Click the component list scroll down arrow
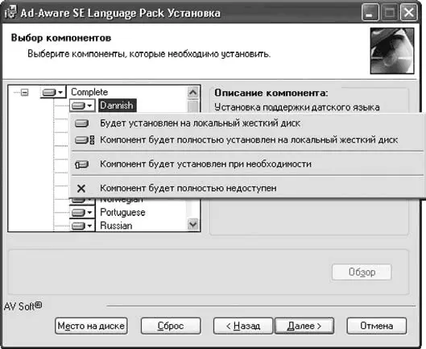Viewport: 426px width, 349px height. coord(193,224)
